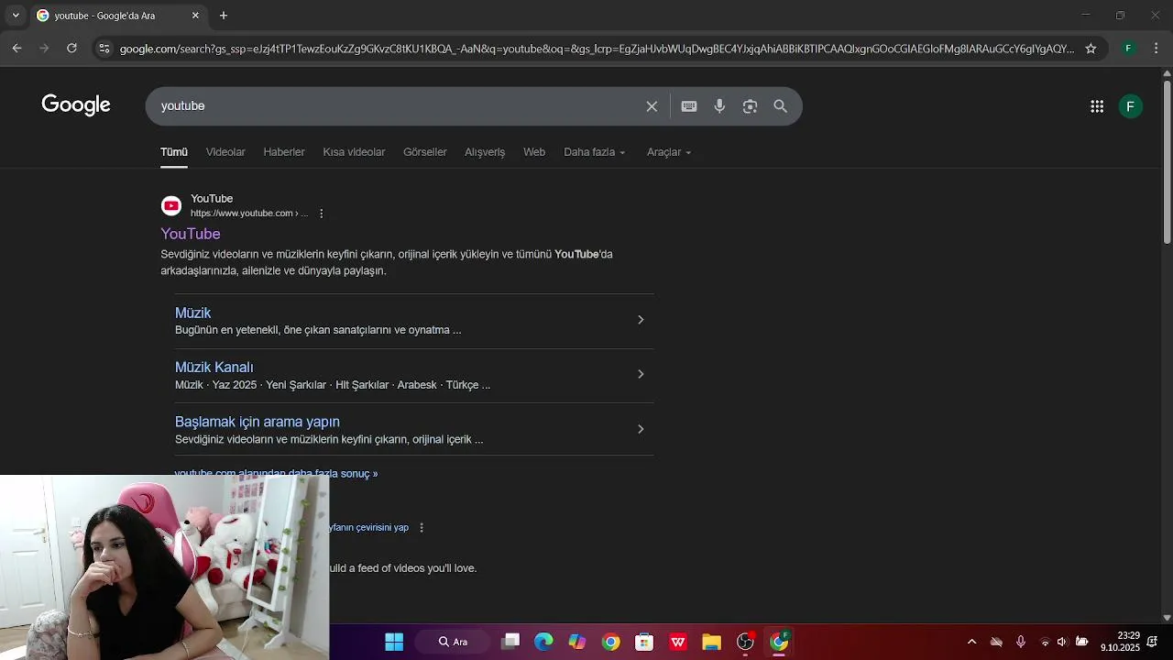This screenshot has width=1173, height=660.
Task: Submit search with the magnifying glass icon
Action: point(780,106)
